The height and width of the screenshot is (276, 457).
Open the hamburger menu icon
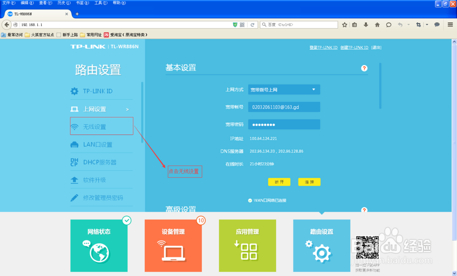(x=450, y=25)
